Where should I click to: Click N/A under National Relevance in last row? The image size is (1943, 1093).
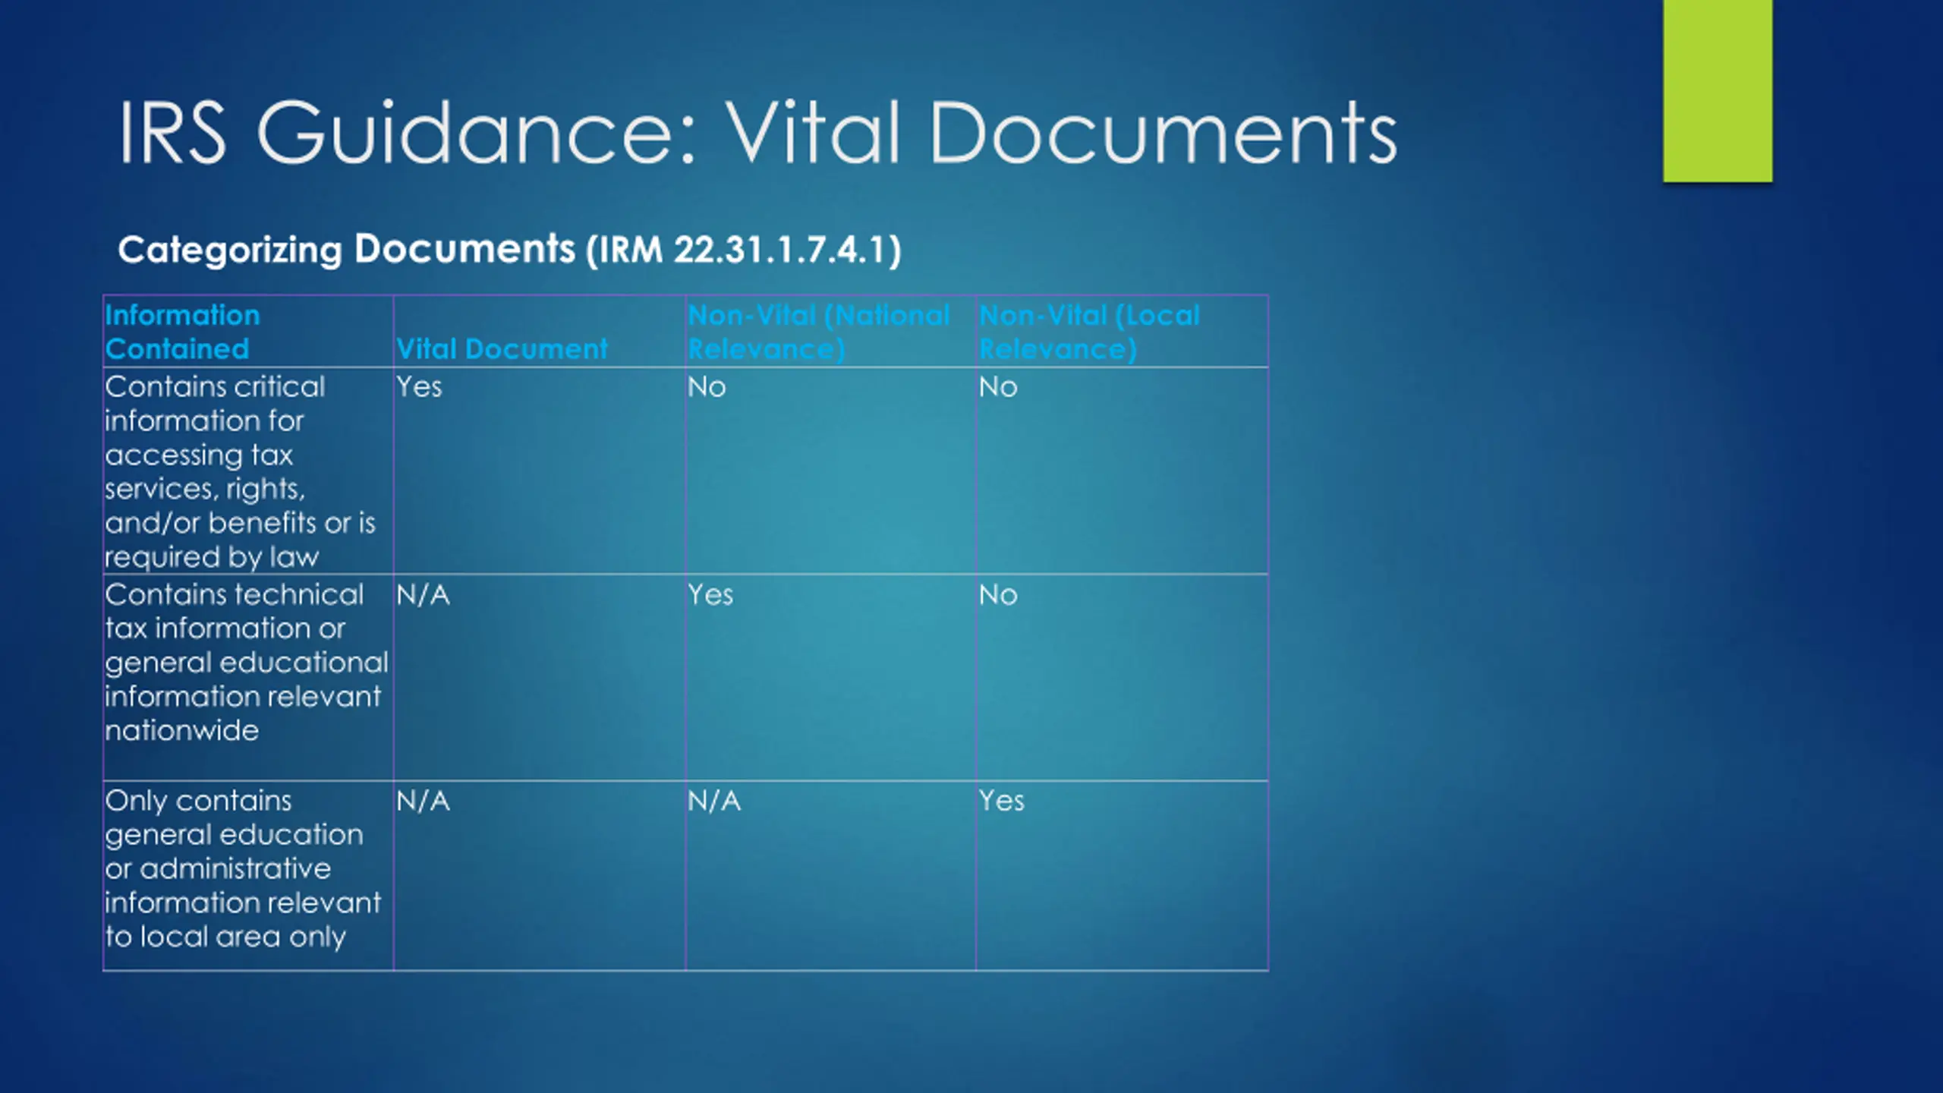714,801
